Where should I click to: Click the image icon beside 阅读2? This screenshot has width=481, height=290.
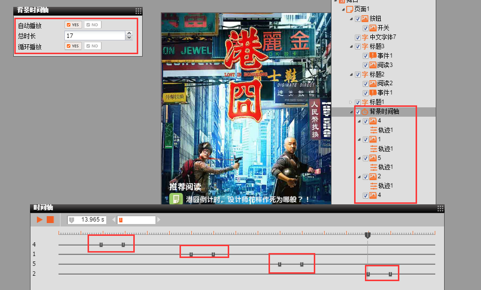click(373, 84)
